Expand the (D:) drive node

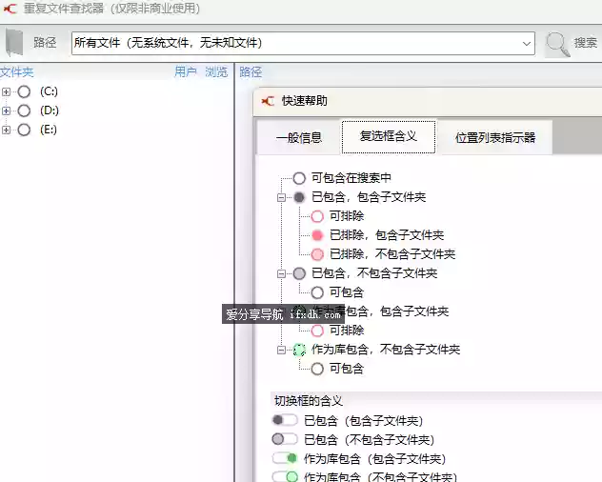pyautogui.click(x=6, y=110)
